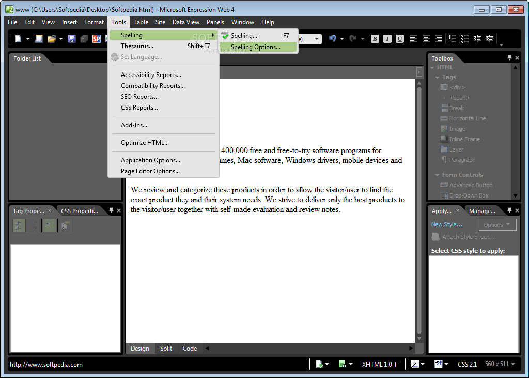Image resolution: width=529 pixels, height=378 pixels.
Task: Click the Open folder icon in toolbar
Action: tap(51, 39)
